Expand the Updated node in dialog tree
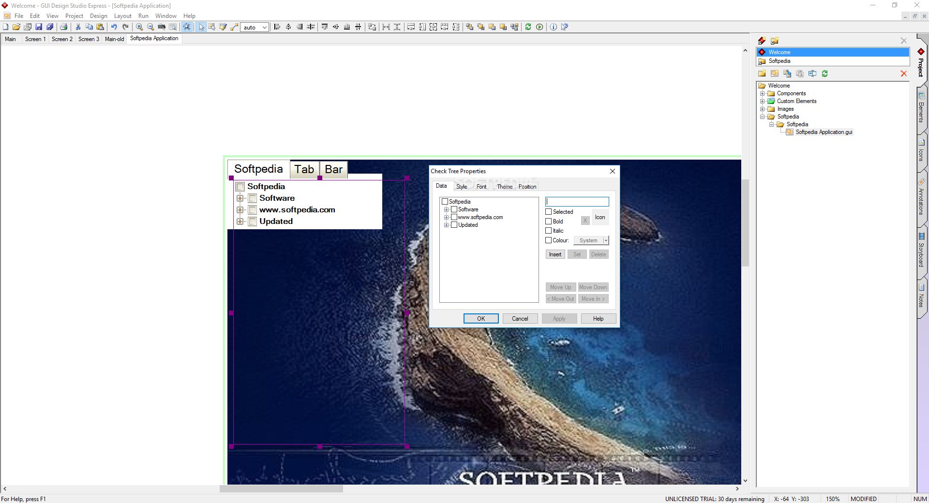The height and width of the screenshot is (503, 929). click(447, 225)
